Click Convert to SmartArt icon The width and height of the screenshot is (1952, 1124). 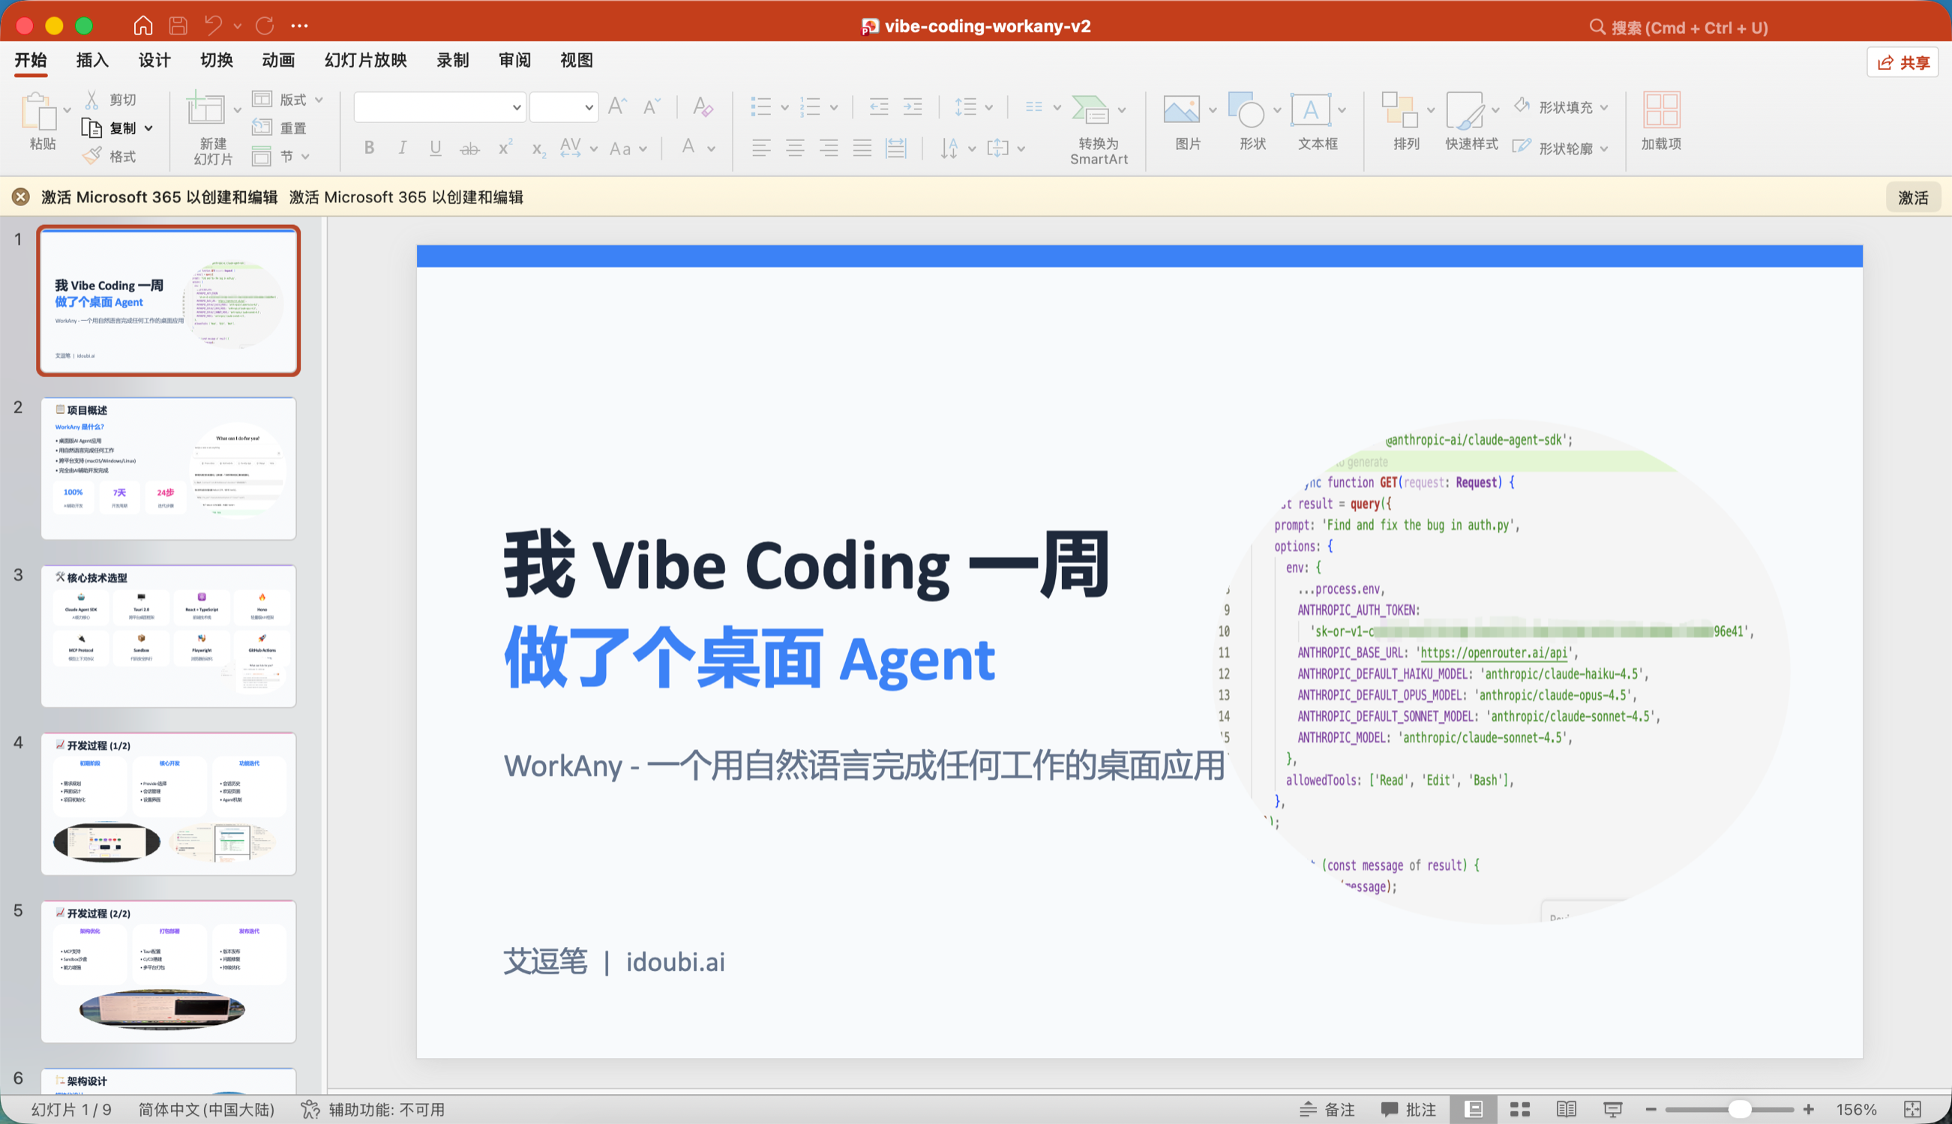coord(1090,110)
